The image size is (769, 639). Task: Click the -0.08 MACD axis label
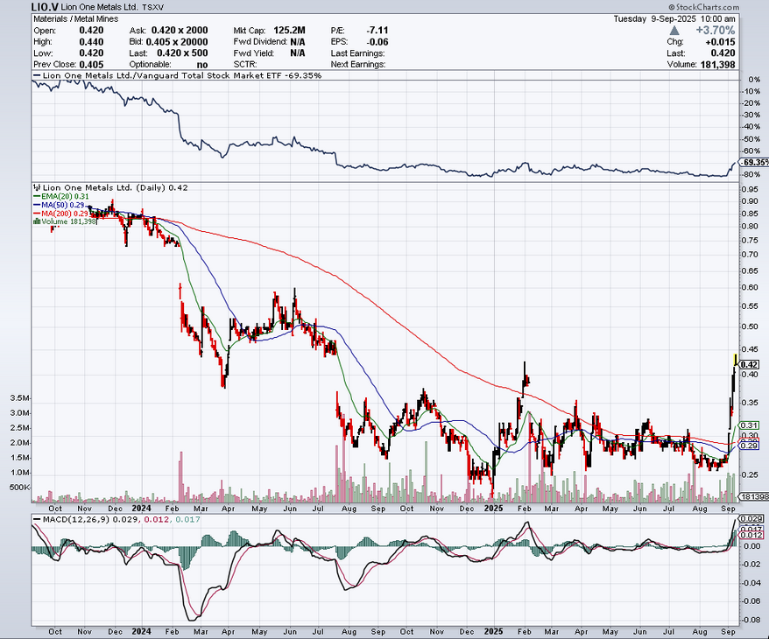(751, 620)
